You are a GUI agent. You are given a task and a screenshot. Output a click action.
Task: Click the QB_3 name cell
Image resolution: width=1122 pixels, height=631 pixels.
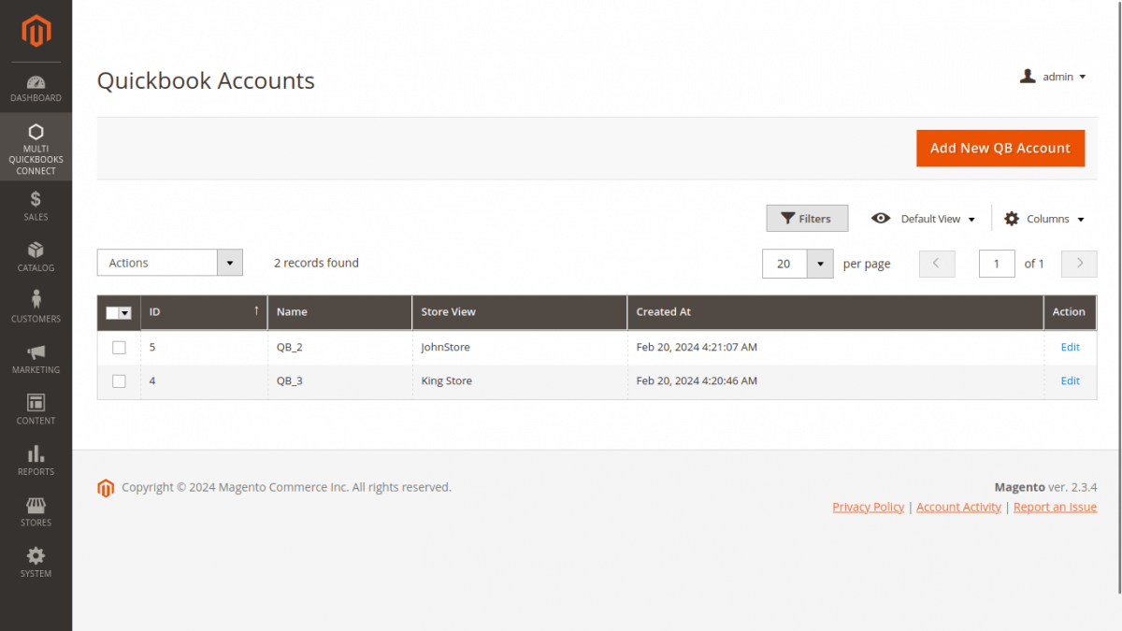pos(289,380)
